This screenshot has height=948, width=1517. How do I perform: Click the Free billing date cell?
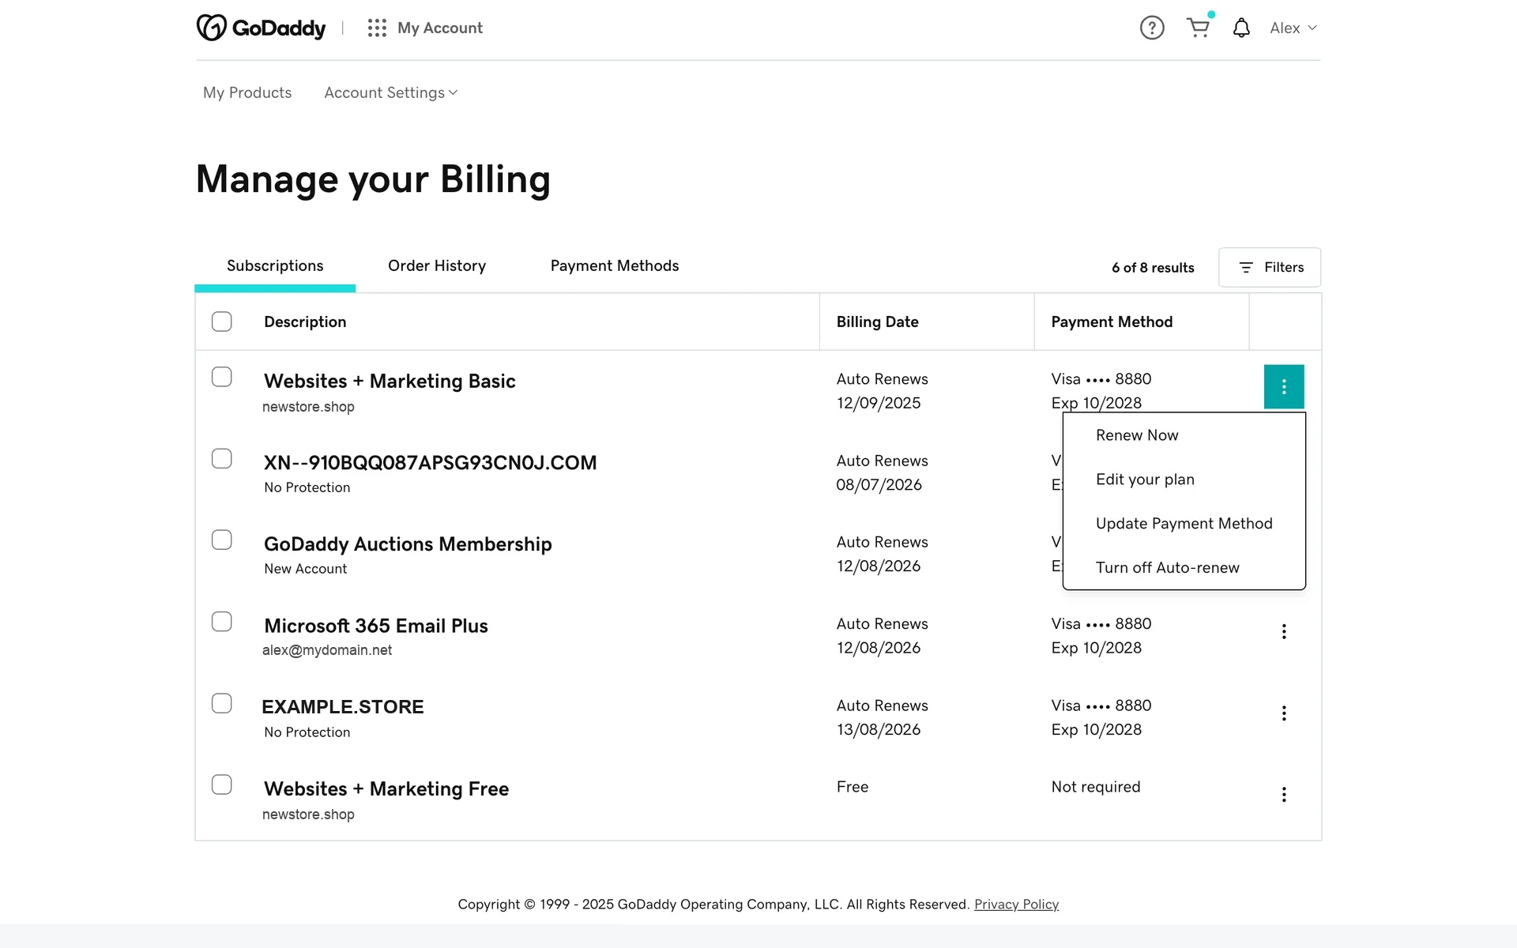853,787
